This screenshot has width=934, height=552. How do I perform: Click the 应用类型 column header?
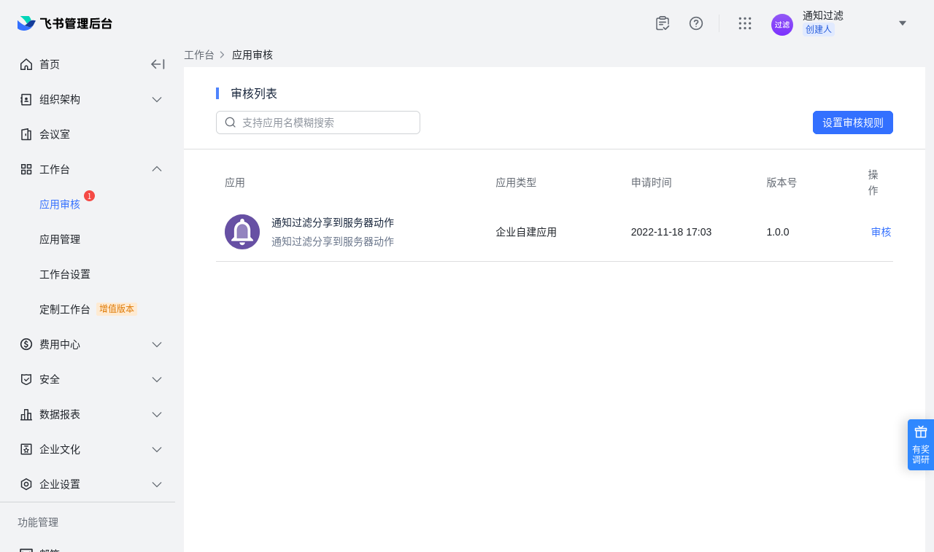tap(516, 182)
